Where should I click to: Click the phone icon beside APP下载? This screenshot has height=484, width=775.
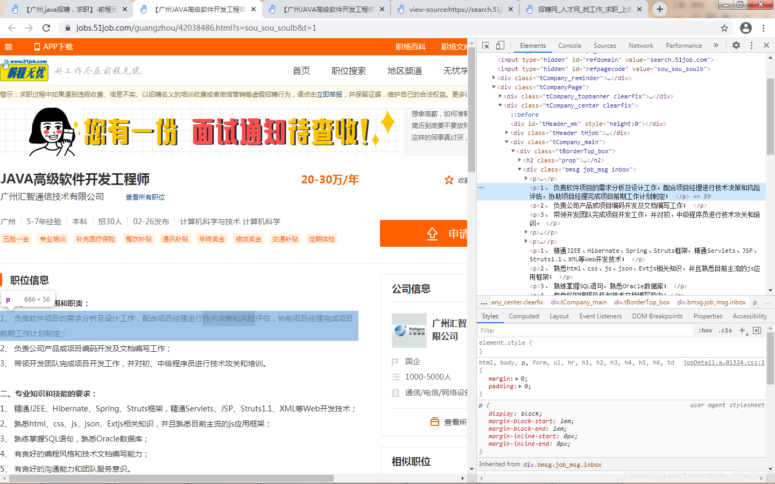(37, 47)
